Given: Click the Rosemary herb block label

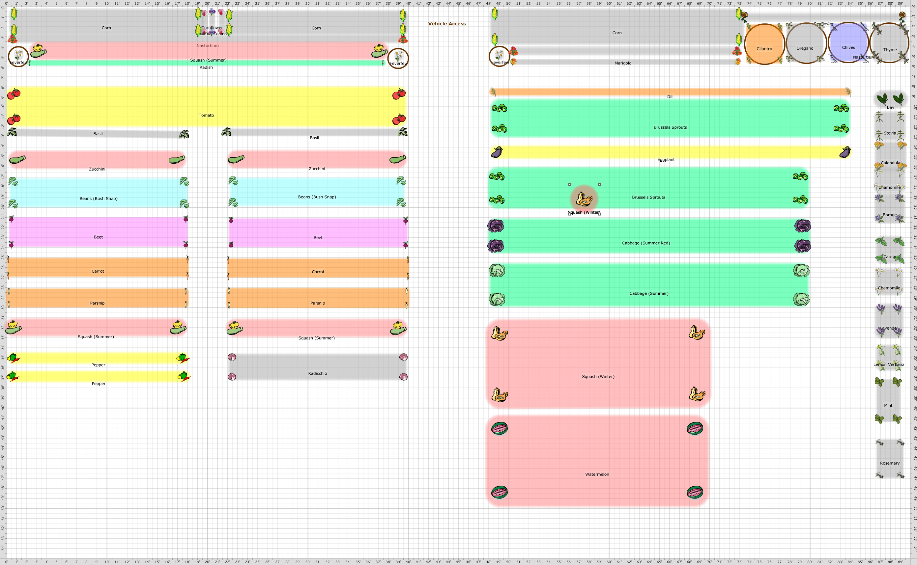Looking at the screenshot, I should pos(889,463).
